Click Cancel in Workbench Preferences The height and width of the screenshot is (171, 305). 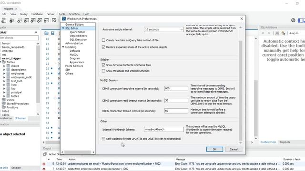point(234,149)
